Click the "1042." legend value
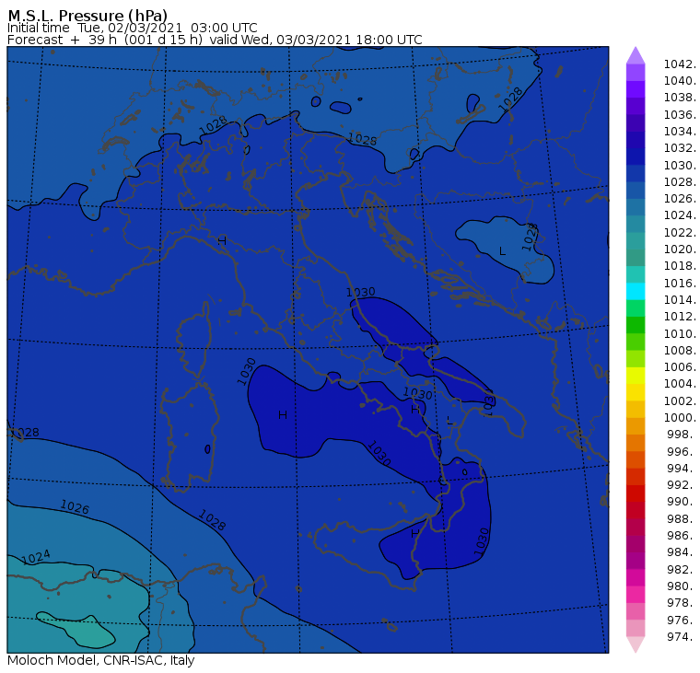Viewport: 700px width, 673px height. [680, 64]
